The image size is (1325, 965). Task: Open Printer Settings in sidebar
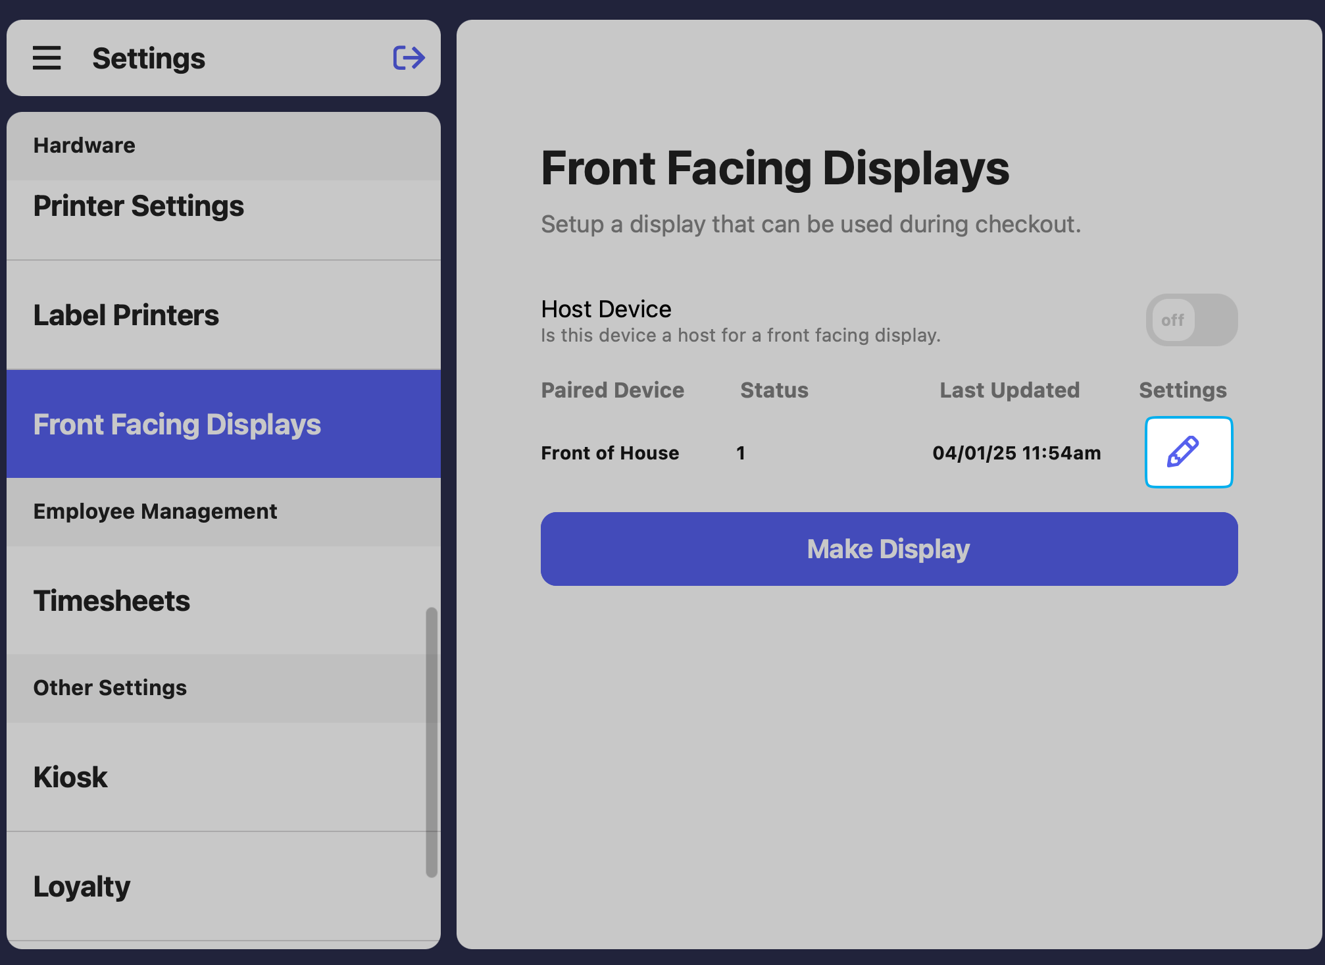click(x=139, y=206)
